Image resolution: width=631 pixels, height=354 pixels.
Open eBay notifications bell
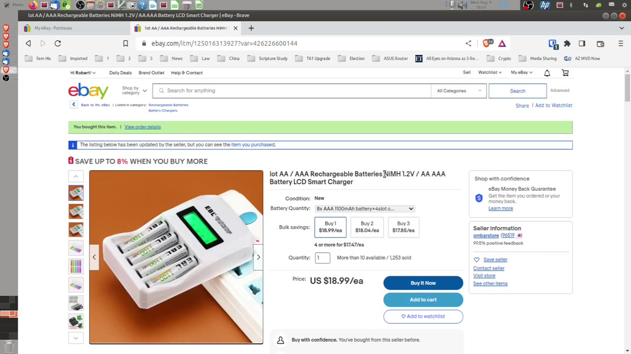pyautogui.click(x=547, y=73)
